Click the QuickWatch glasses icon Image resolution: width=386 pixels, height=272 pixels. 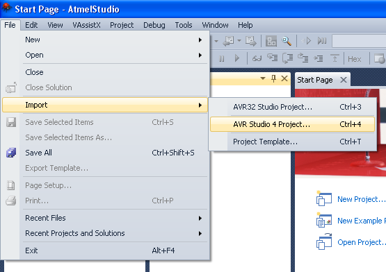tap(257, 58)
